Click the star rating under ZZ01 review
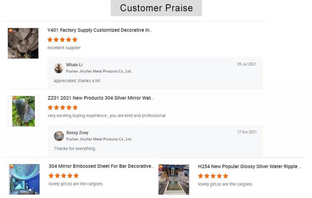The height and width of the screenshot is (198, 312). pyautogui.click(x=63, y=108)
